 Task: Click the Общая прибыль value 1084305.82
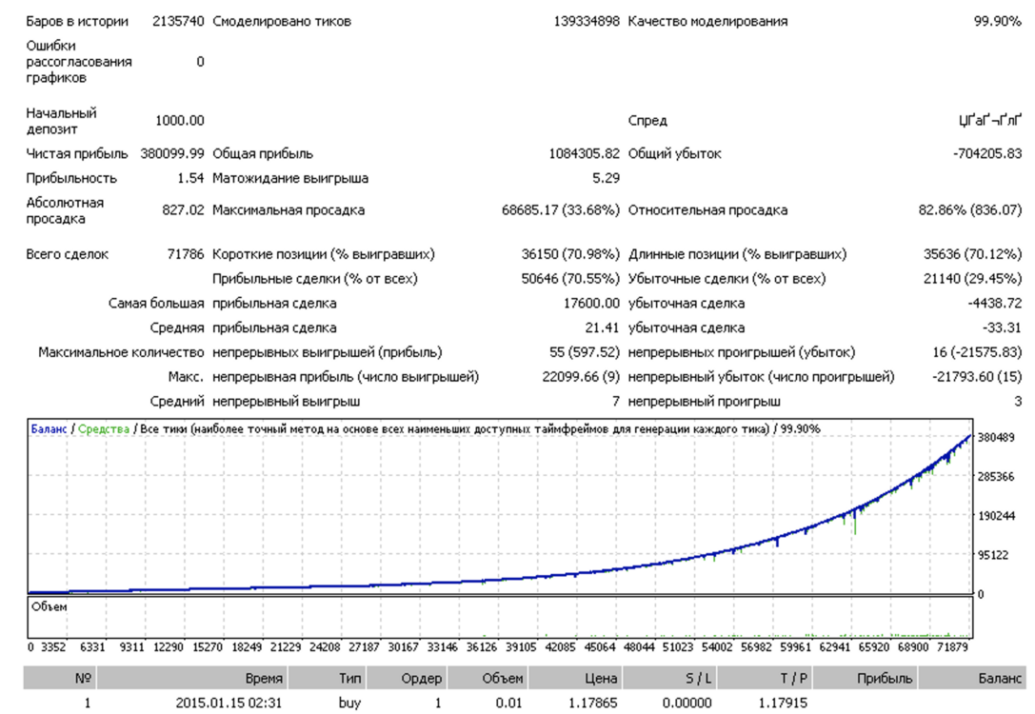(585, 154)
